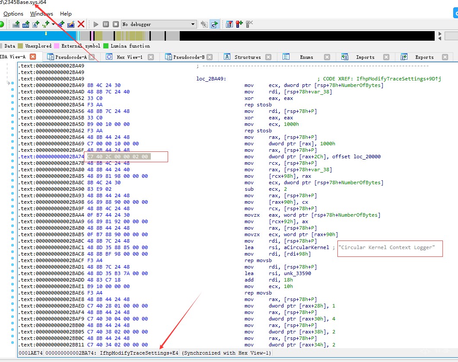Click the navigation band scroll arrows at right
The image size is (458, 362).
440,36
